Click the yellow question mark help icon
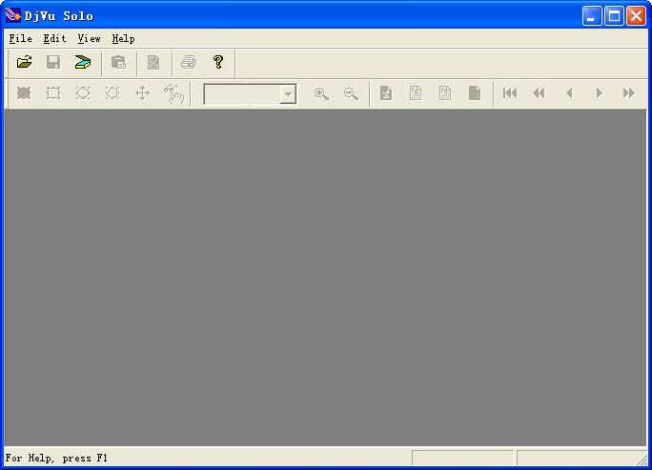 coord(218,62)
